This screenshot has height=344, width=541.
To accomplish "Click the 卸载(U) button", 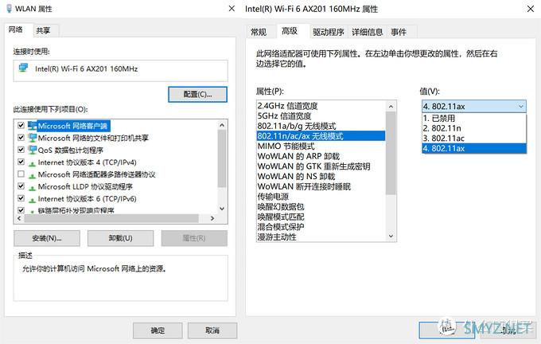I will point(120,238).
